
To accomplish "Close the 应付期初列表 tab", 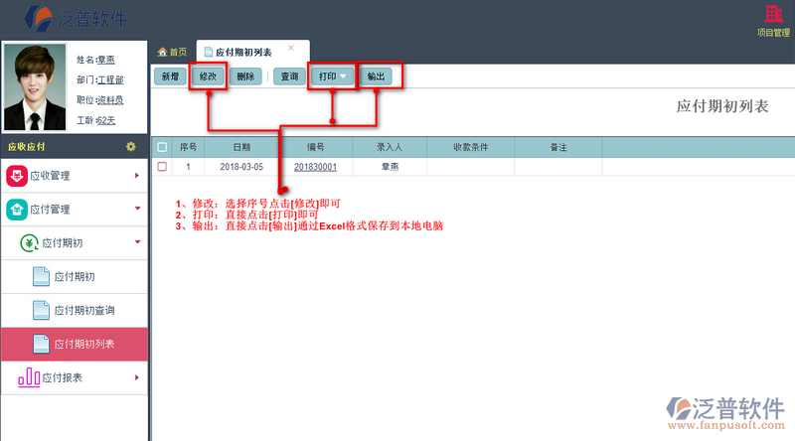I will (x=291, y=47).
